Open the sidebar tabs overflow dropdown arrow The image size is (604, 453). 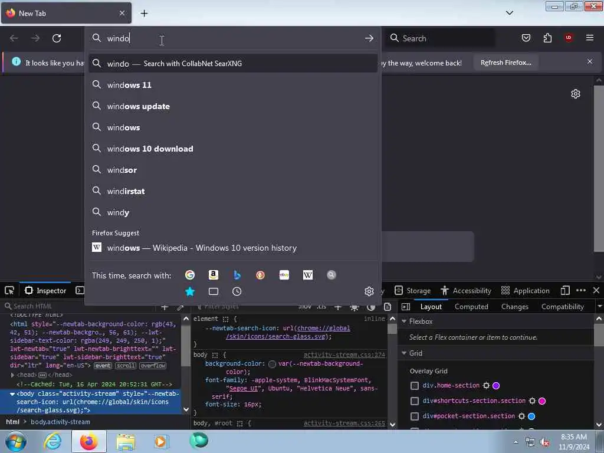click(x=599, y=307)
